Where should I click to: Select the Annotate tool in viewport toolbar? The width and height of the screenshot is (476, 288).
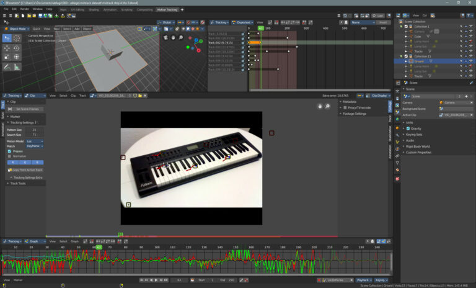point(7,66)
